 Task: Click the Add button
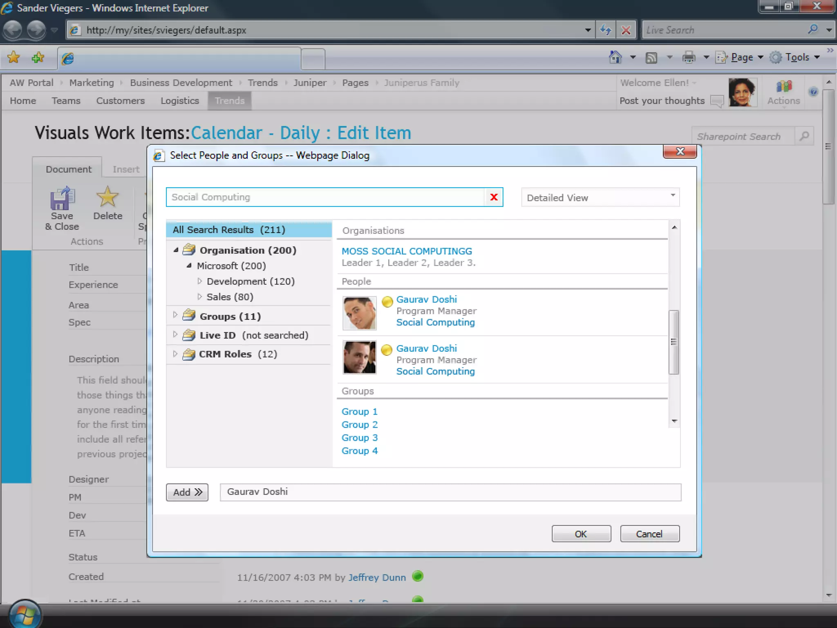pos(187,492)
